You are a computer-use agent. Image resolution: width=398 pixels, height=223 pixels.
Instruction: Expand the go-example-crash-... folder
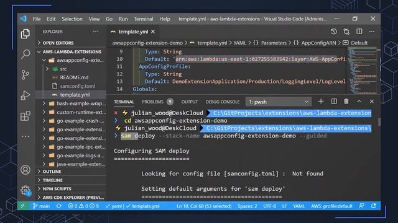coord(70,121)
